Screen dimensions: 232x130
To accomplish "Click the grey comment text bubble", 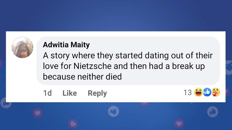I will tap(128, 61).
